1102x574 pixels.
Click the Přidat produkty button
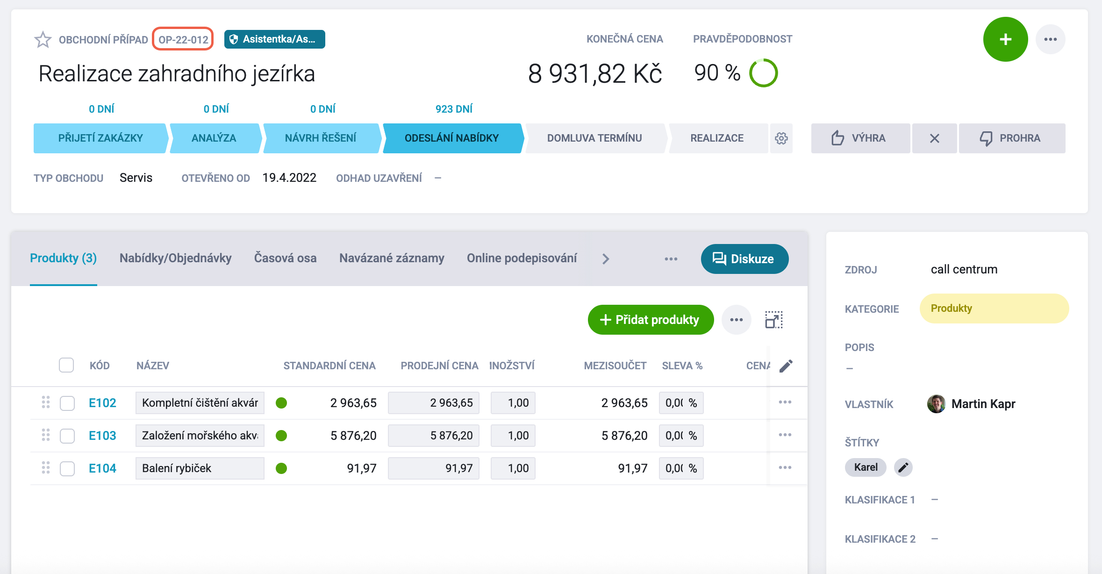(x=651, y=320)
